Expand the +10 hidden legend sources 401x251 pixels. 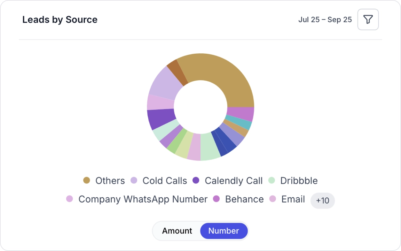pos(322,200)
